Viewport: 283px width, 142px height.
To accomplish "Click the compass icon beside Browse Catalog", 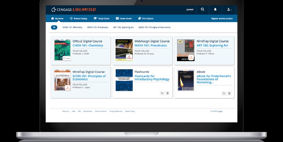I will pyautogui.click(x=71, y=18).
